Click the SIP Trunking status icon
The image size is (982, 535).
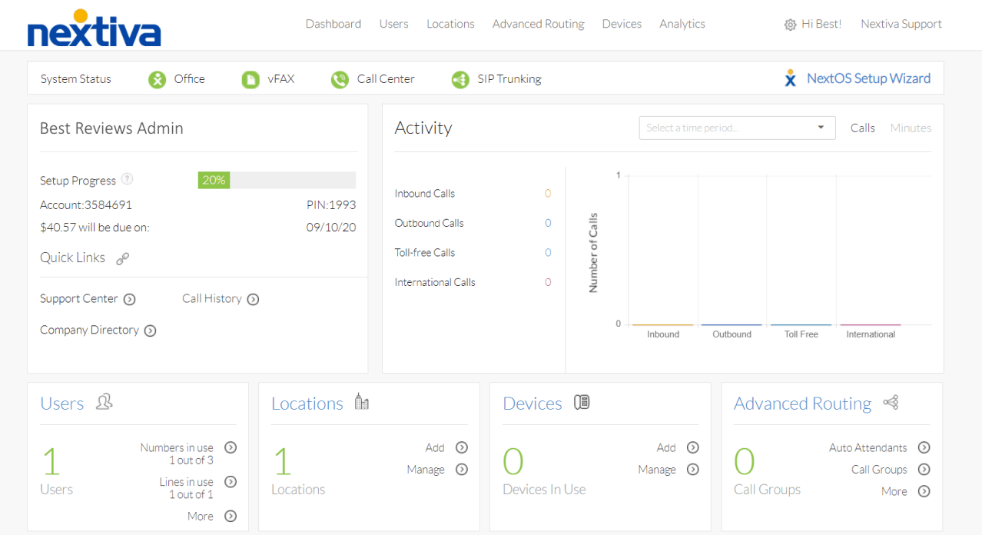pos(460,78)
